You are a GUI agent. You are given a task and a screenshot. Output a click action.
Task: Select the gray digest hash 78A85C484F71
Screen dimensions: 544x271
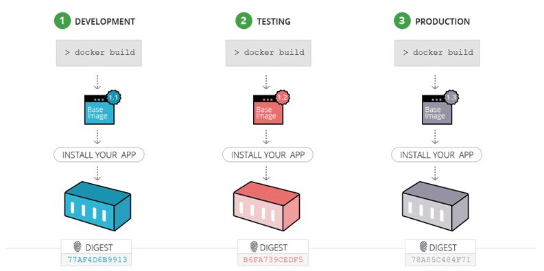coord(440,259)
